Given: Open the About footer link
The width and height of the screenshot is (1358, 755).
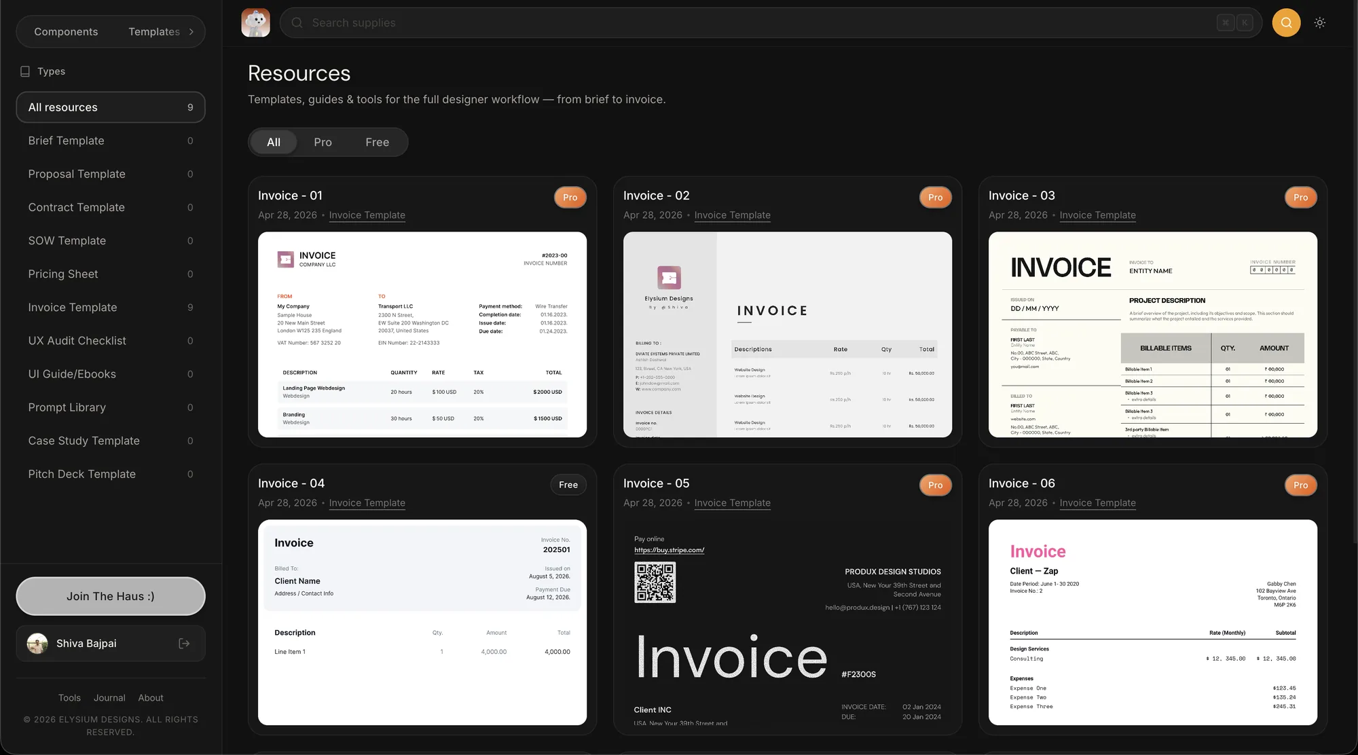Looking at the screenshot, I should [151, 697].
